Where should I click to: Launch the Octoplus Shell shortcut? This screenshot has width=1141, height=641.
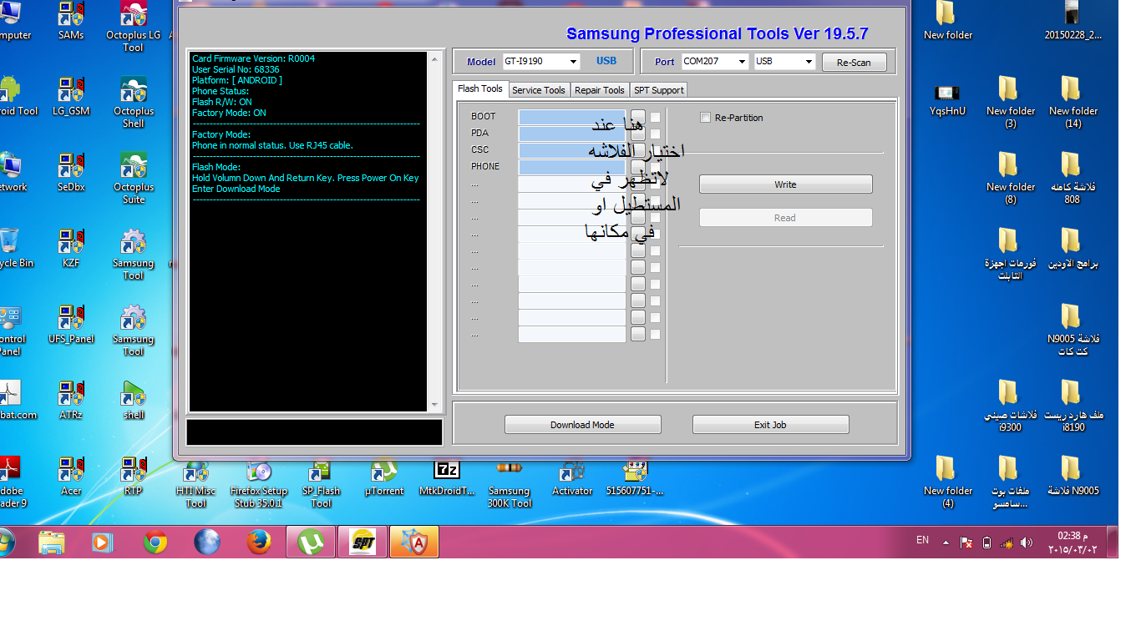pos(134,102)
